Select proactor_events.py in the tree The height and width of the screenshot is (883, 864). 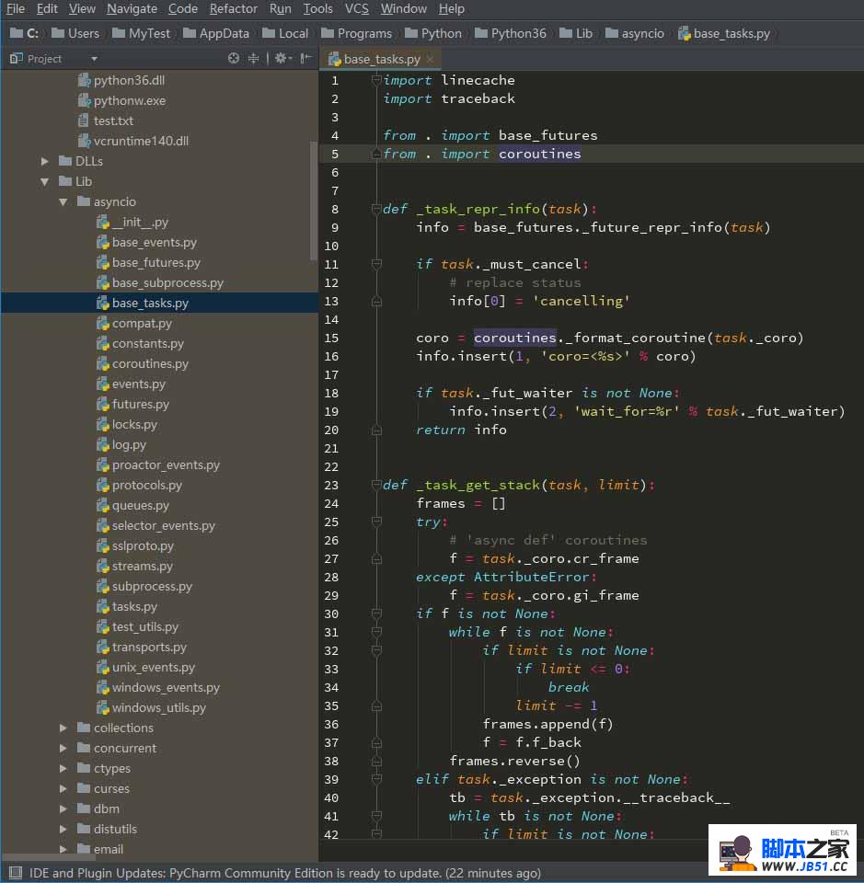pos(166,465)
